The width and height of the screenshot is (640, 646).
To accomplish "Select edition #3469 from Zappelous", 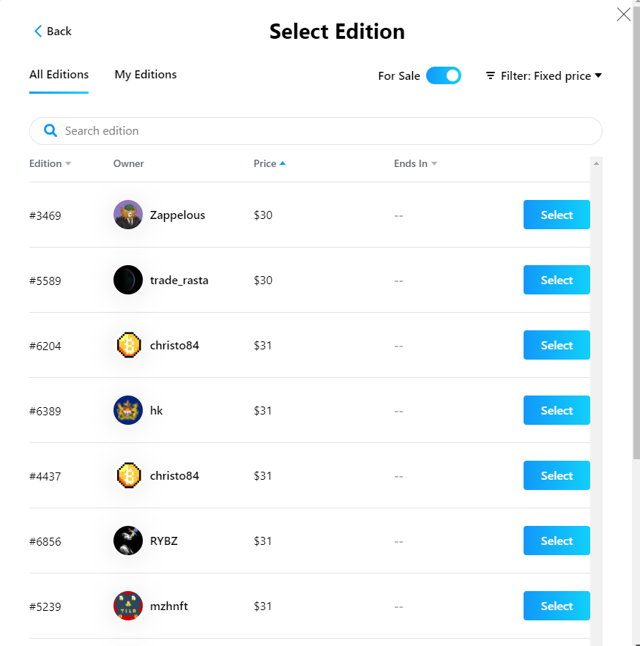I will (x=557, y=215).
